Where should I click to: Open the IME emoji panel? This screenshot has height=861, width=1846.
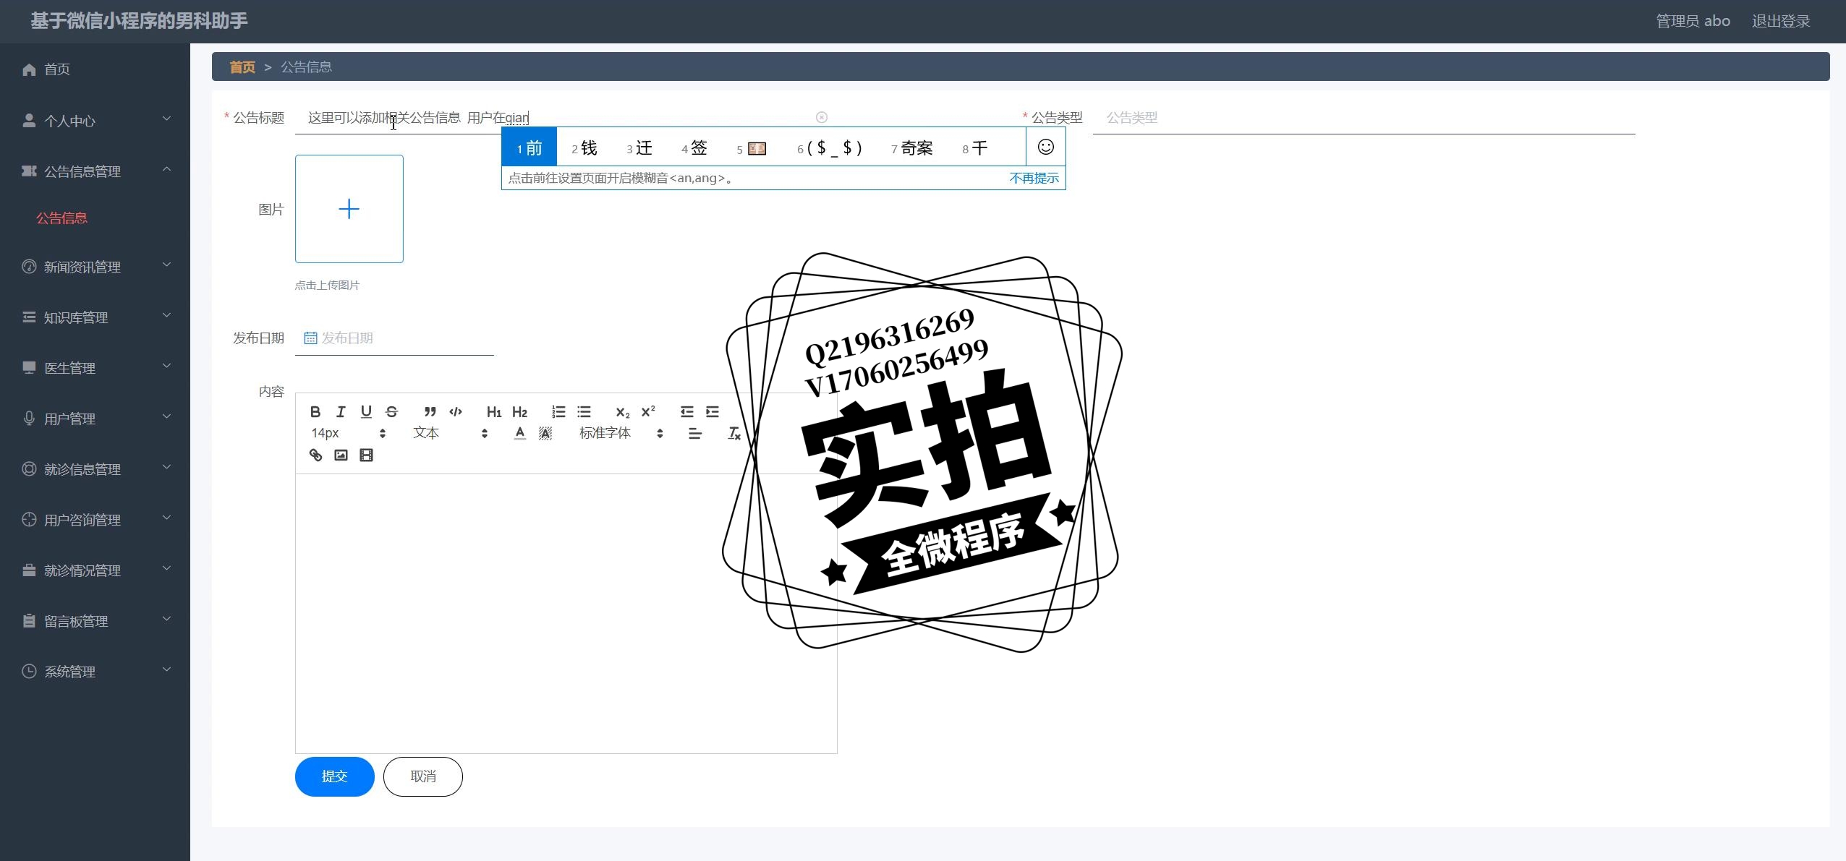(x=1045, y=147)
